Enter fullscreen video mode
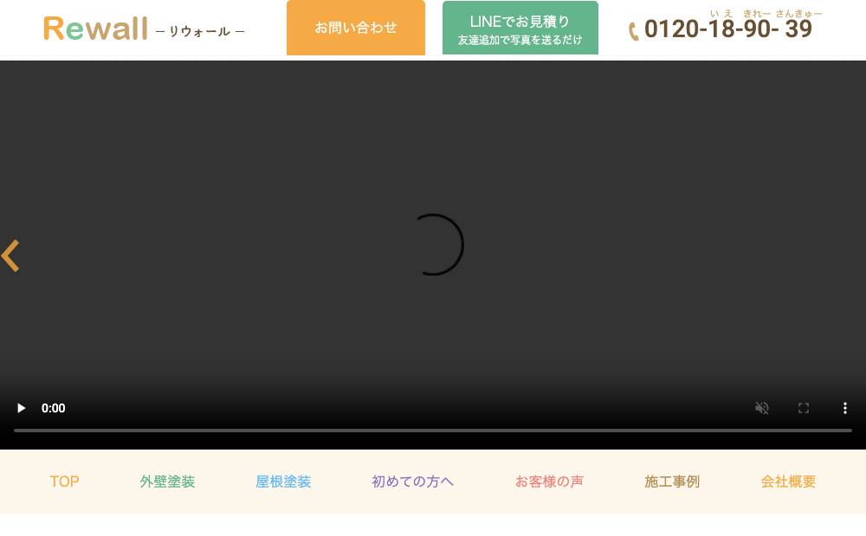The image size is (866, 536). click(804, 408)
